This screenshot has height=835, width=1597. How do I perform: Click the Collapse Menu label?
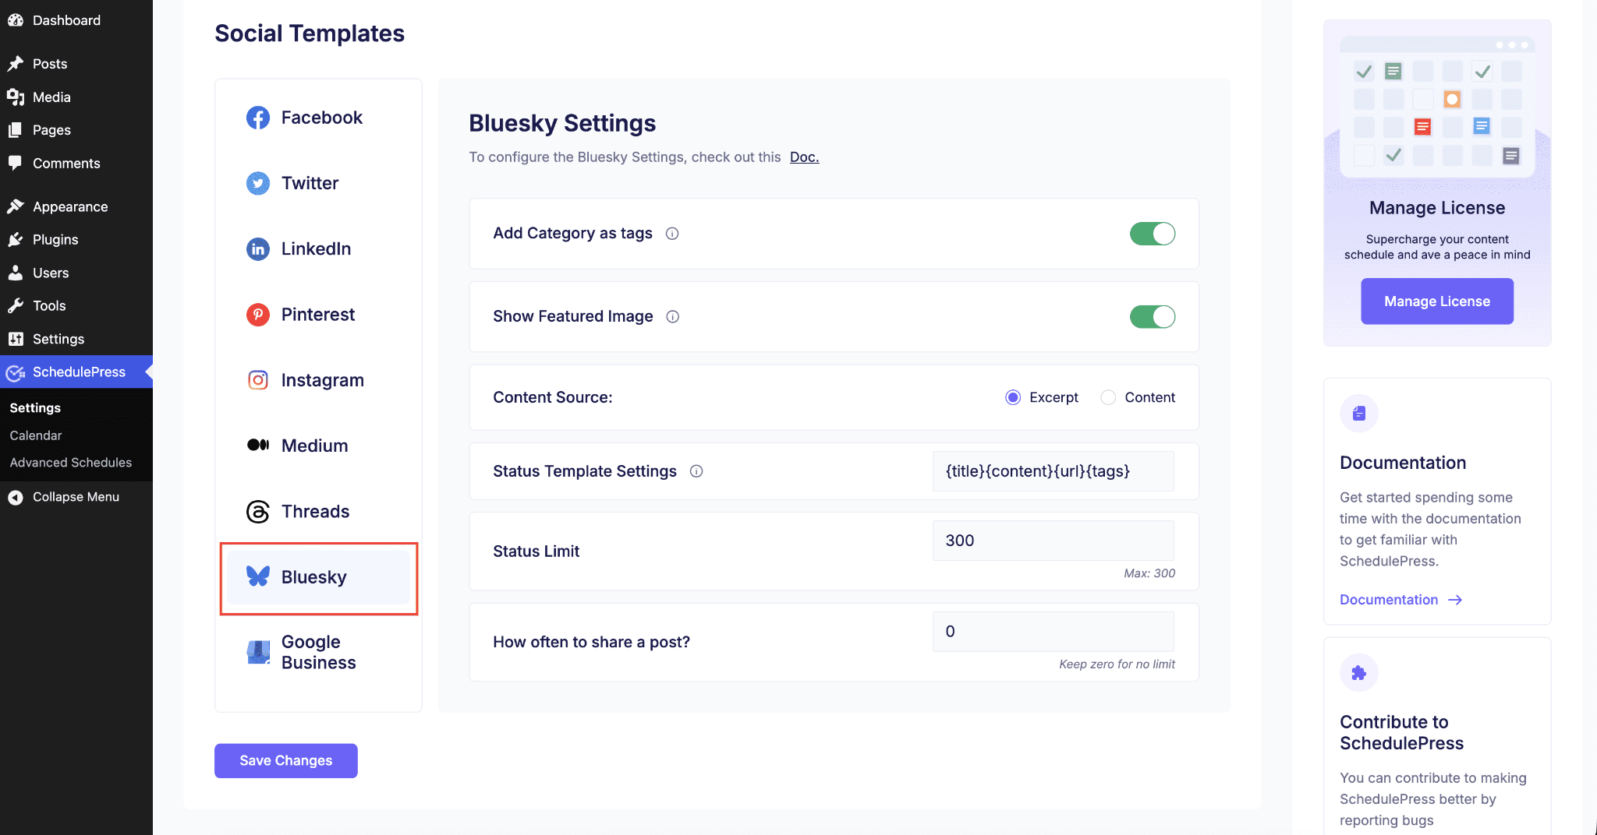tap(76, 497)
